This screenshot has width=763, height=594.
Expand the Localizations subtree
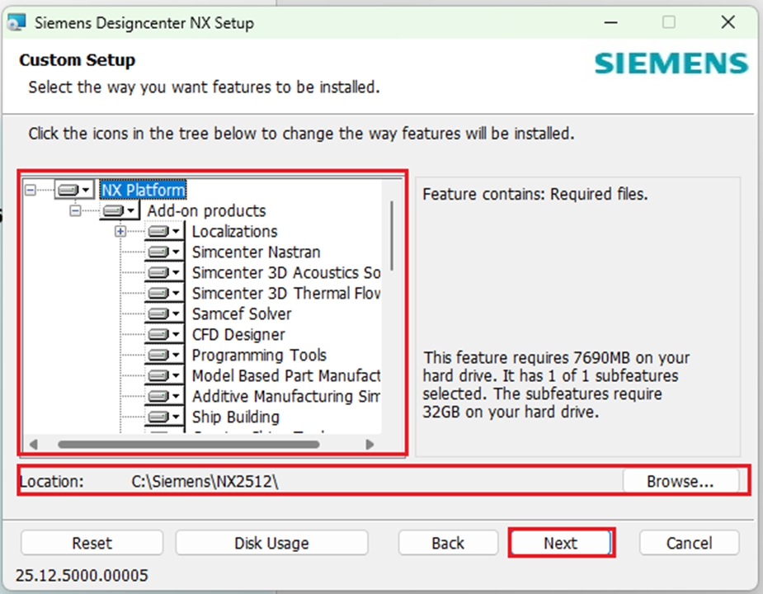pyautogui.click(x=121, y=232)
